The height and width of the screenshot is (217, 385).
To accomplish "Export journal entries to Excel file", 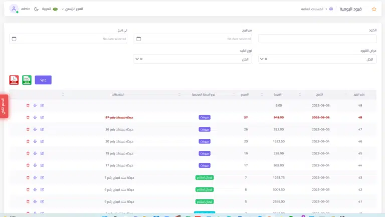I will click(27, 80).
